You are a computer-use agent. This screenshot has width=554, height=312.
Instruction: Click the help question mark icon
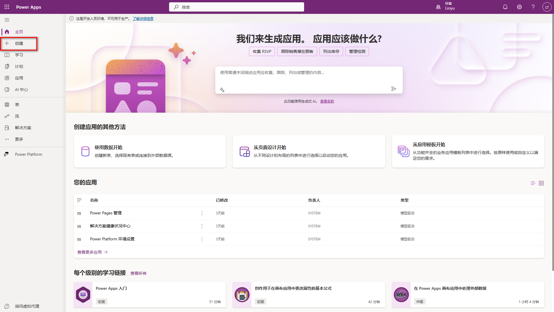coord(533,7)
